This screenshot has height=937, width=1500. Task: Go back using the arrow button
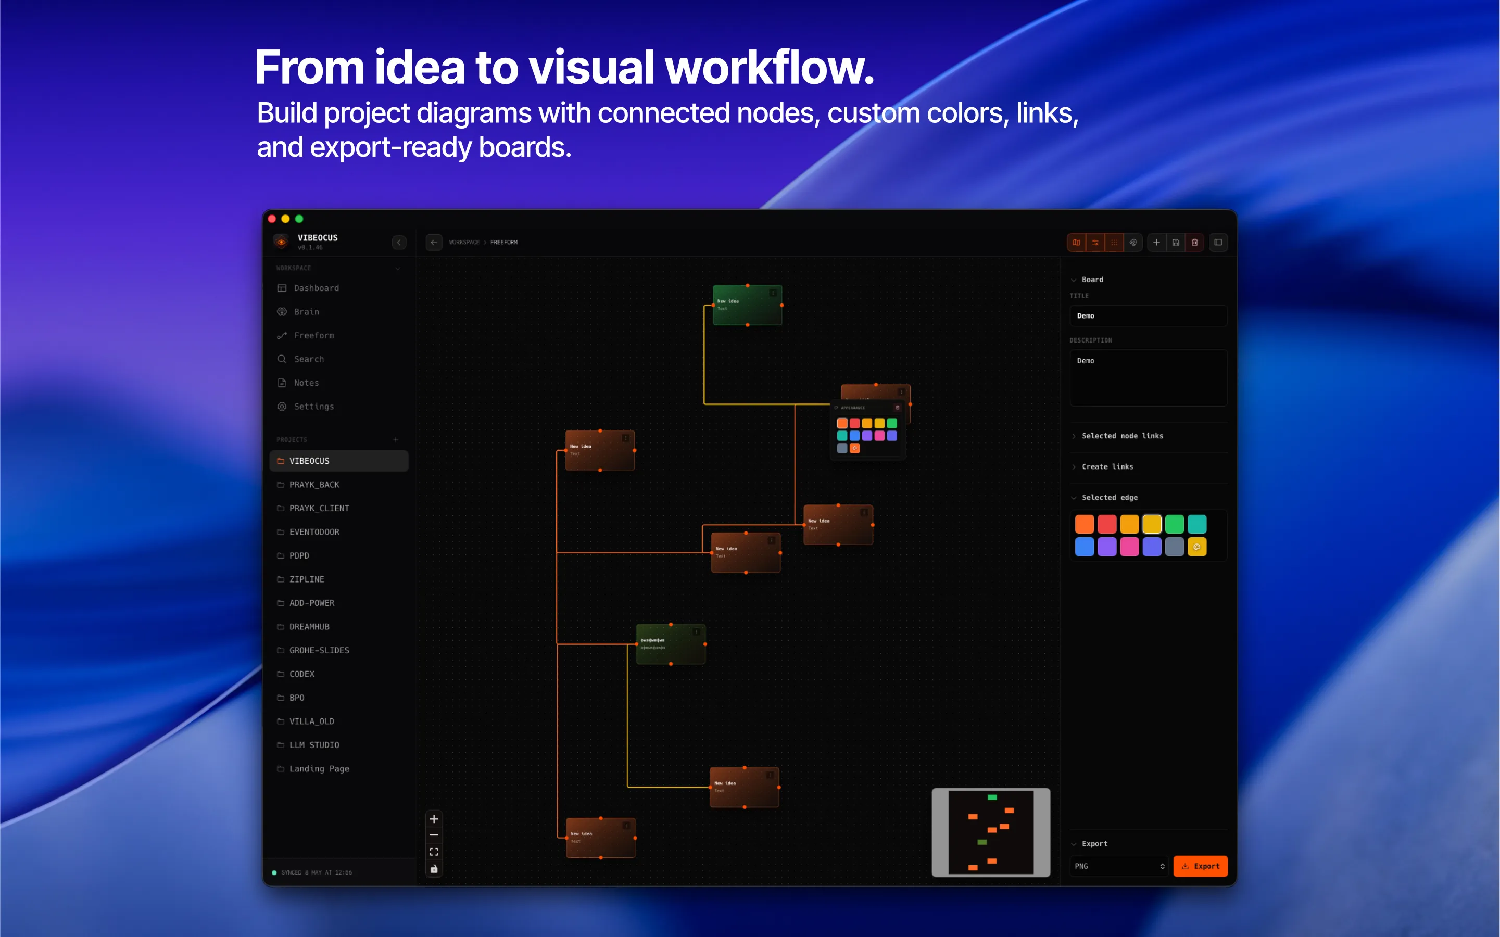(x=434, y=242)
